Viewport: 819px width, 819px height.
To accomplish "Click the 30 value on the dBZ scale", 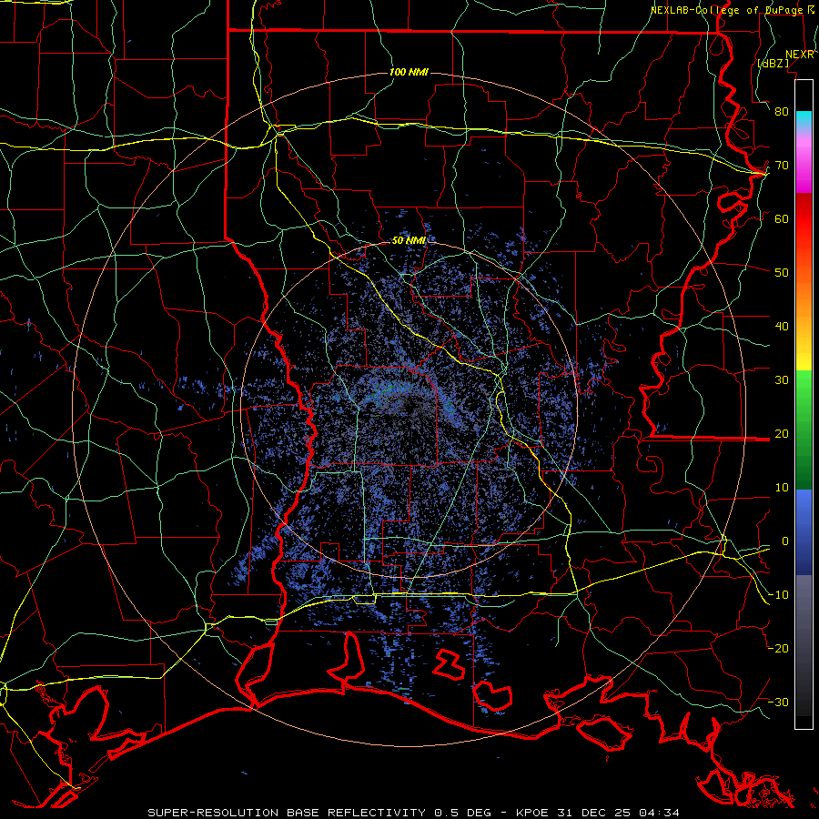I will point(782,379).
